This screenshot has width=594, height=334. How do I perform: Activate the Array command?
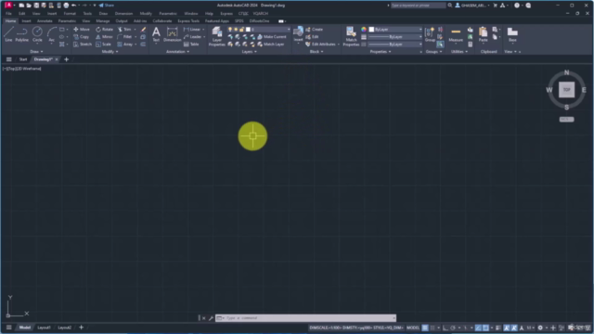click(125, 45)
